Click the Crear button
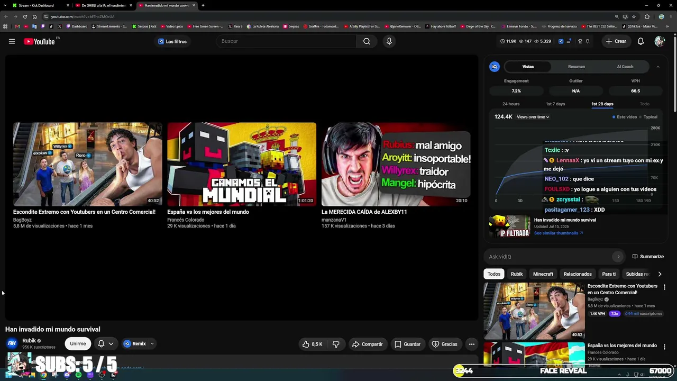This screenshot has height=381, width=677. click(616, 41)
